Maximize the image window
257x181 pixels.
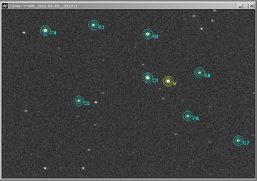pyautogui.click(x=246, y=6)
